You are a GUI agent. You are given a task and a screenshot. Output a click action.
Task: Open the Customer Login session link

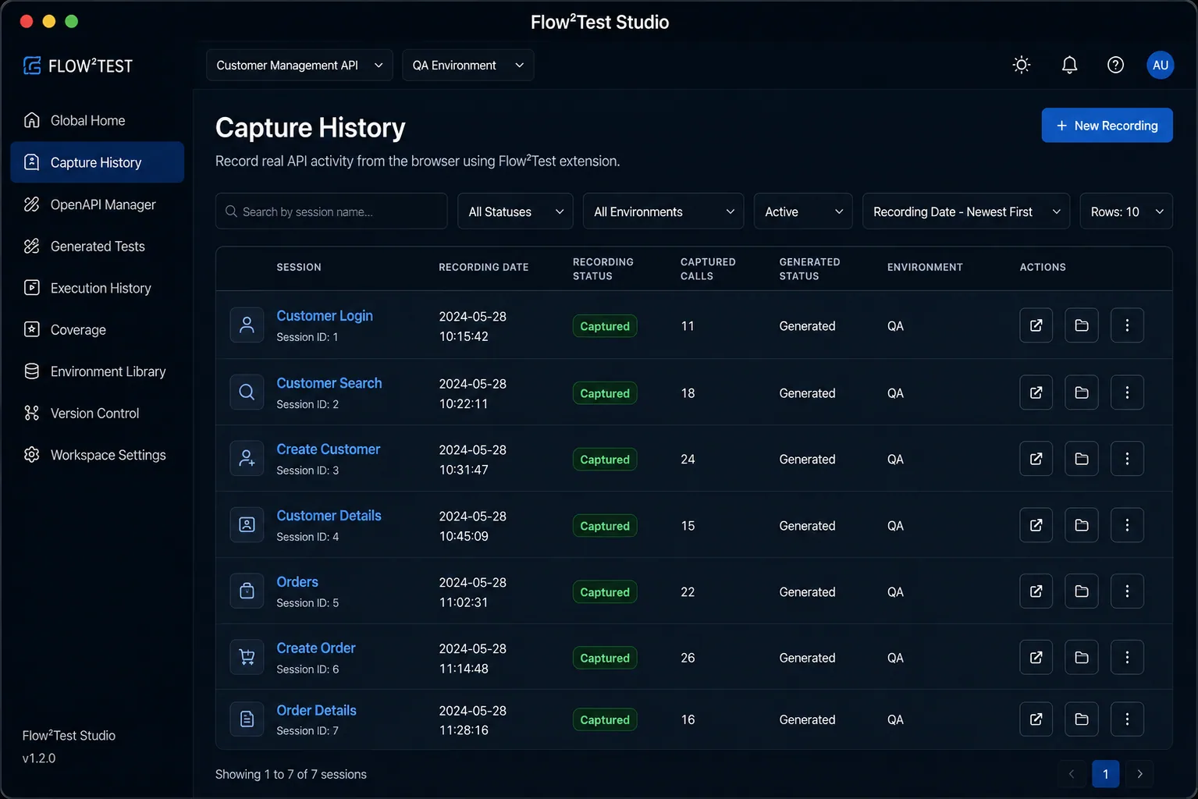[x=325, y=315]
